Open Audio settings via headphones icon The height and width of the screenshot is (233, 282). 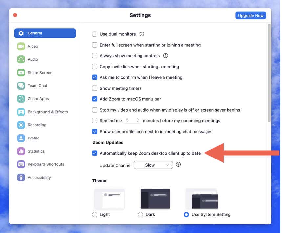coord(21,59)
